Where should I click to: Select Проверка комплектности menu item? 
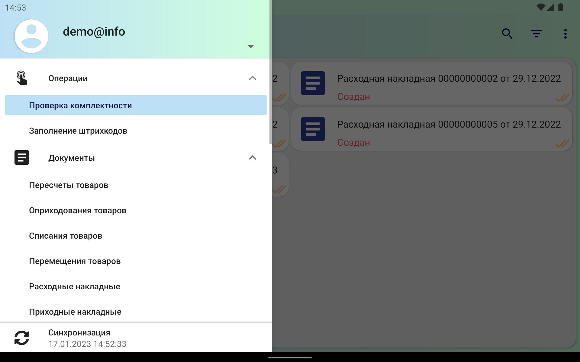[x=80, y=105]
